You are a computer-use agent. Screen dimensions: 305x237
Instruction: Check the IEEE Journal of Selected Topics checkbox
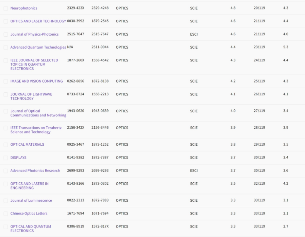(x=6, y=60)
